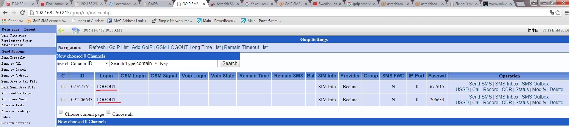Open the Search Type contain dropdown

tap(147, 63)
